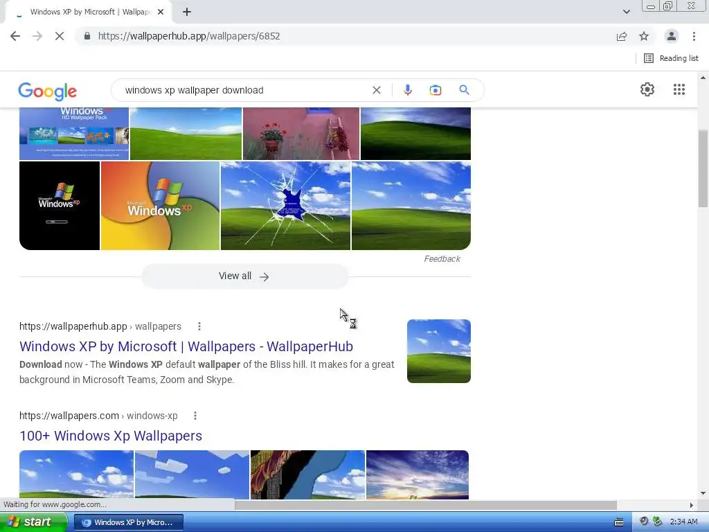Send feedback on image results
Image resolution: width=709 pixels, height=532 pixels.
point(442,259)
